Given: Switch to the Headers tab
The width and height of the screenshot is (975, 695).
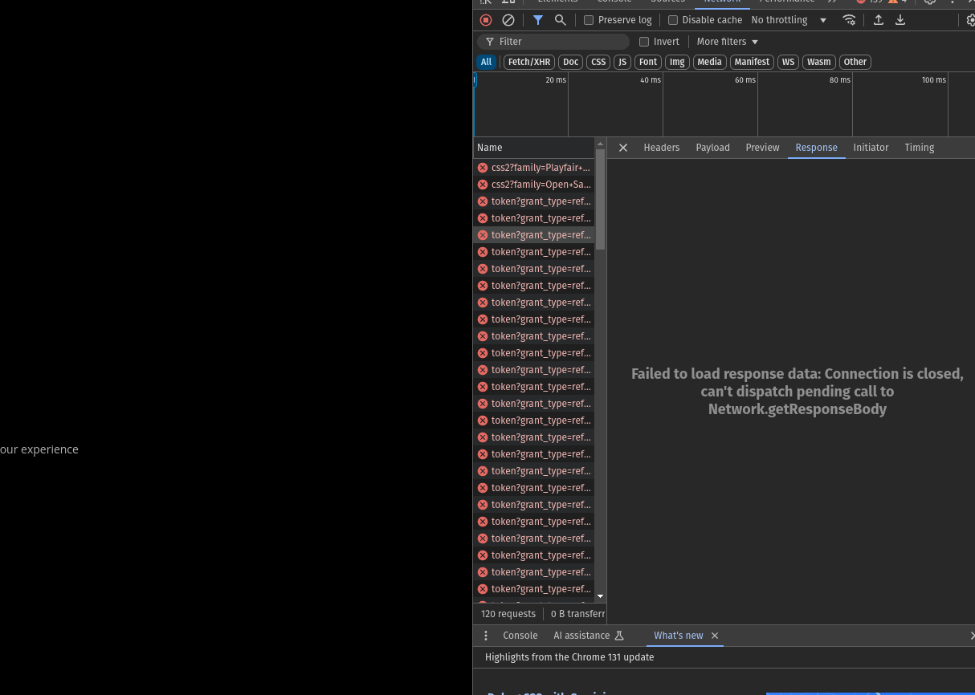Looking at the screenshot, I should point(662,148).
